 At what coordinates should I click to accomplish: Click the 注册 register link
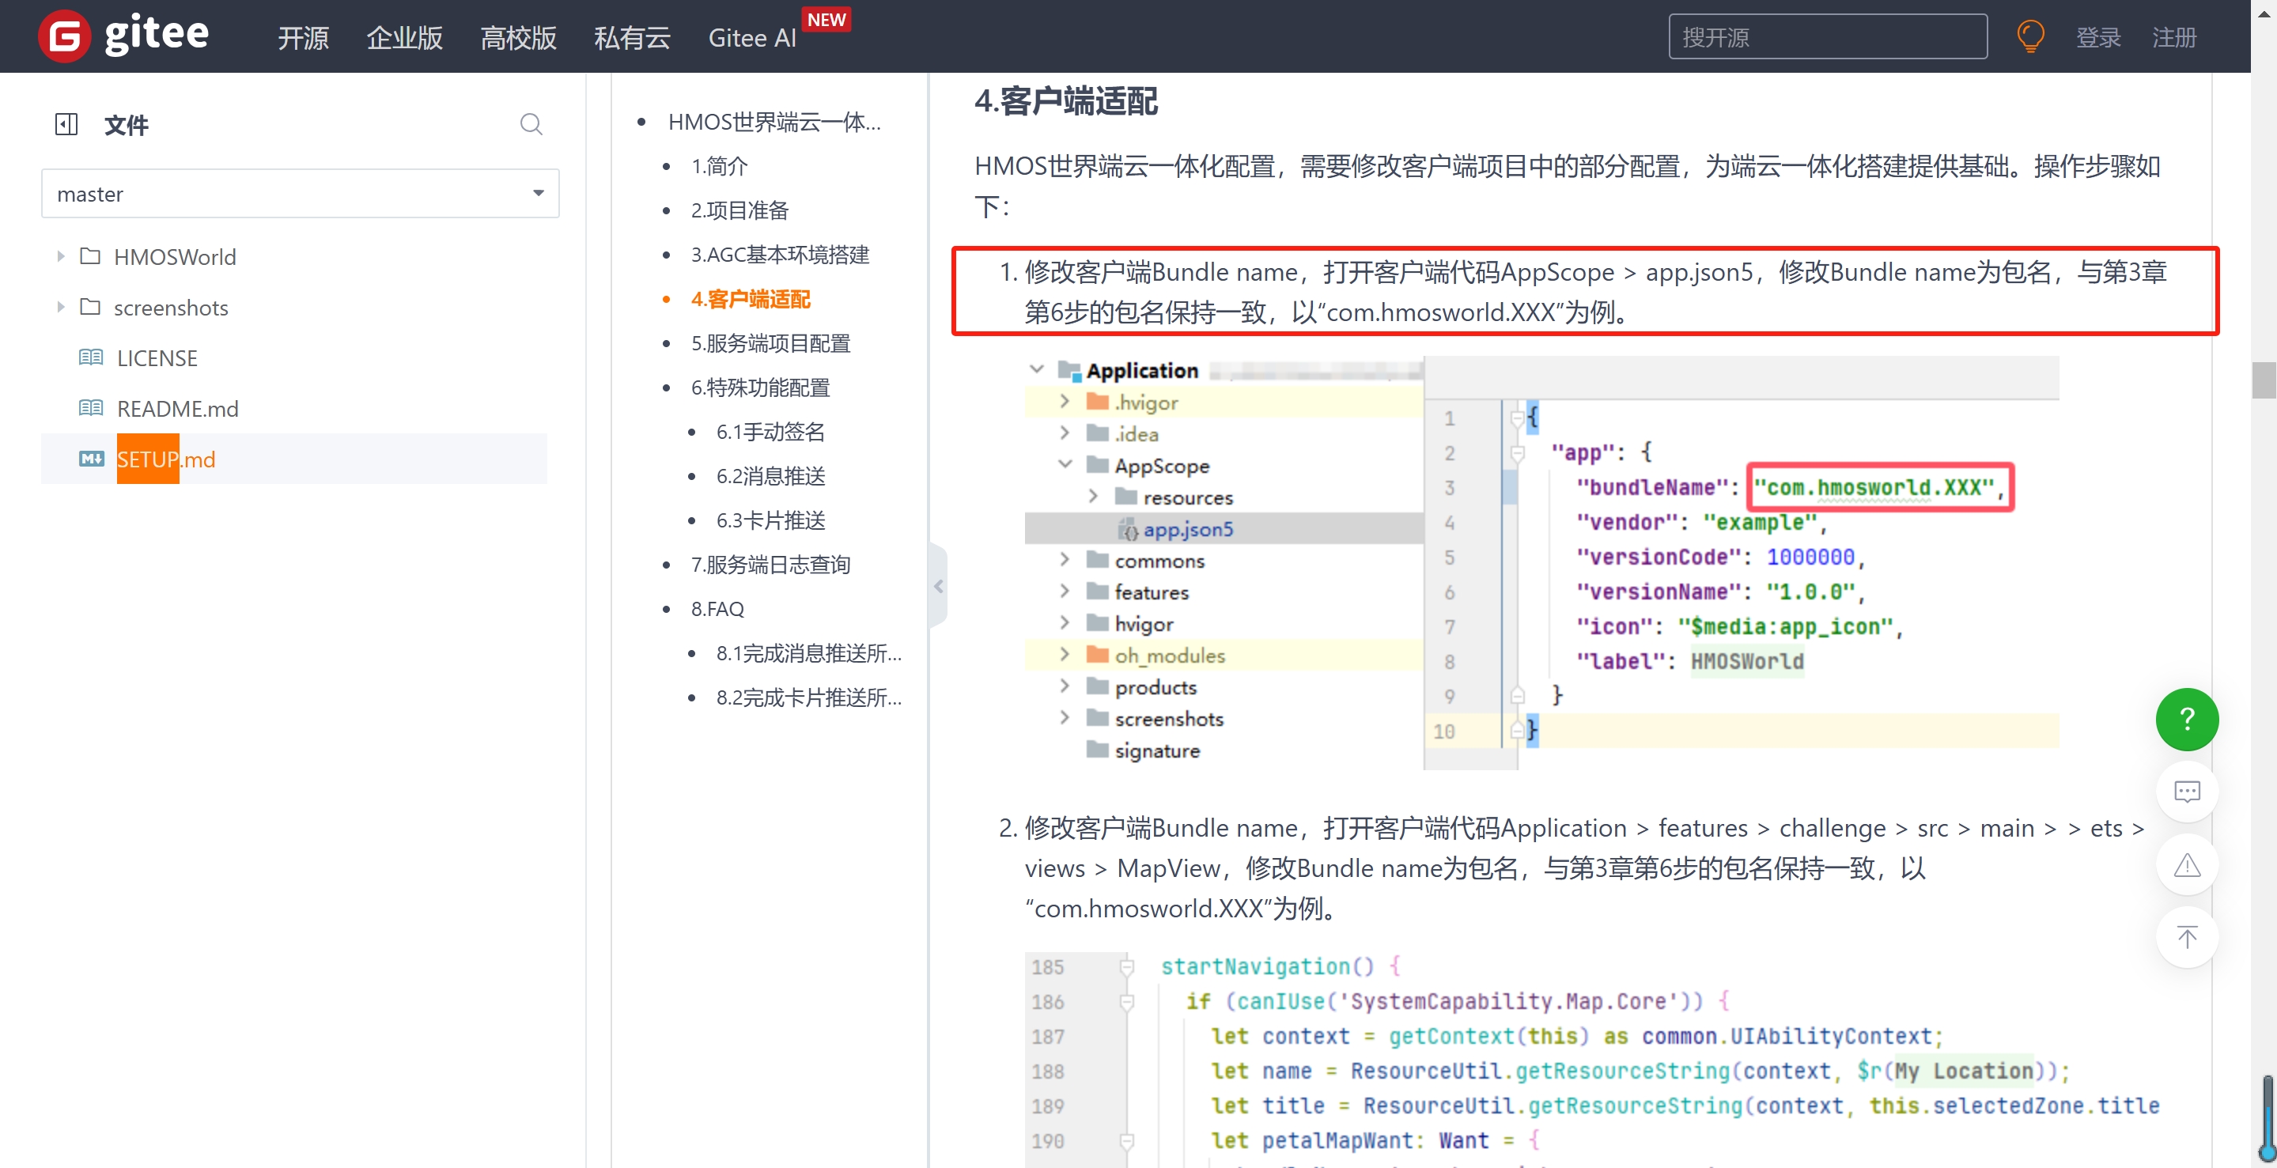click(x=2173, y=38)
